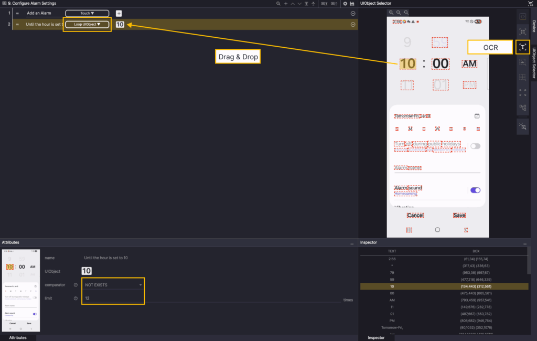The width and height of the screenshot is (537, 341).
Task: Remove step 1 with its minus icon
Action: point(353,13)
